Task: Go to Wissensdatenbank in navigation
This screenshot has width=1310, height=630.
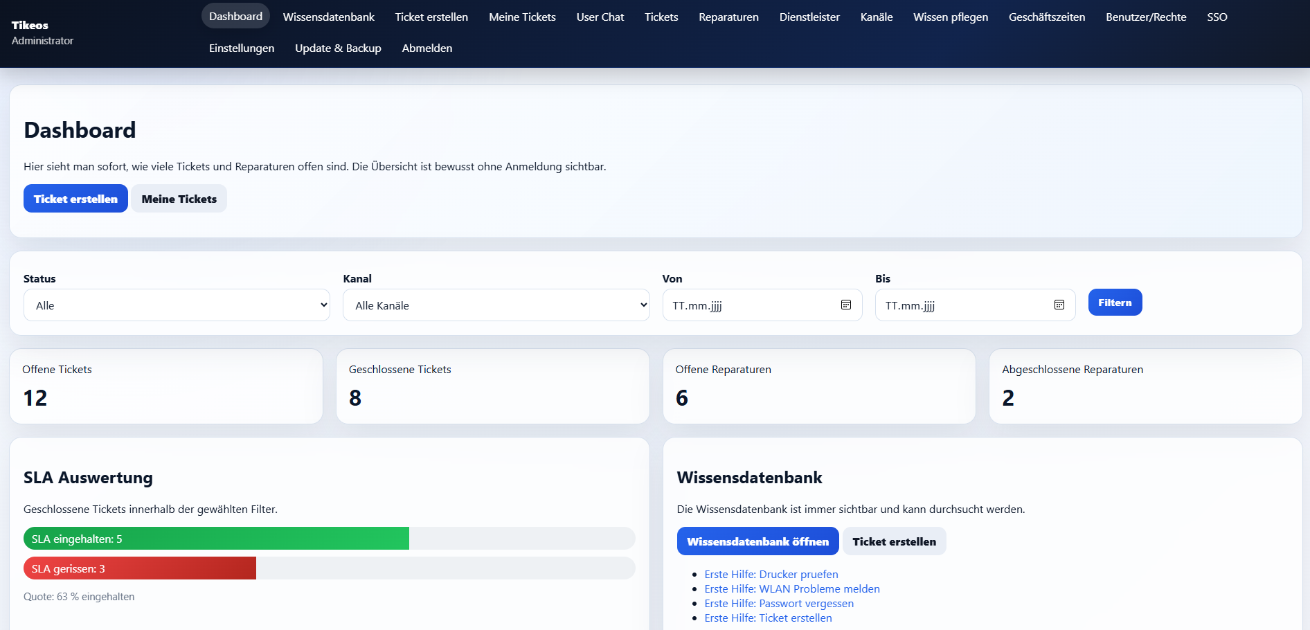Action: [328, 17]
